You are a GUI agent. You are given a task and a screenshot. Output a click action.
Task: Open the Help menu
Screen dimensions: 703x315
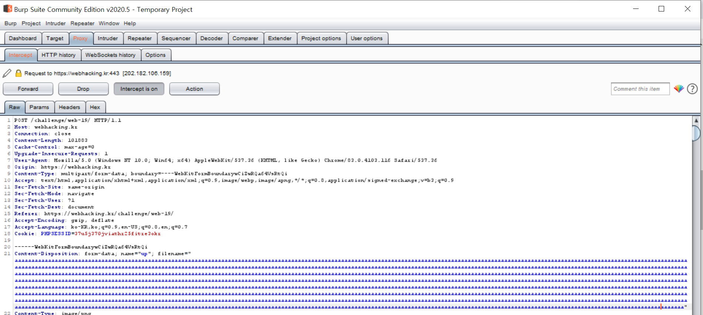(130, 23)
